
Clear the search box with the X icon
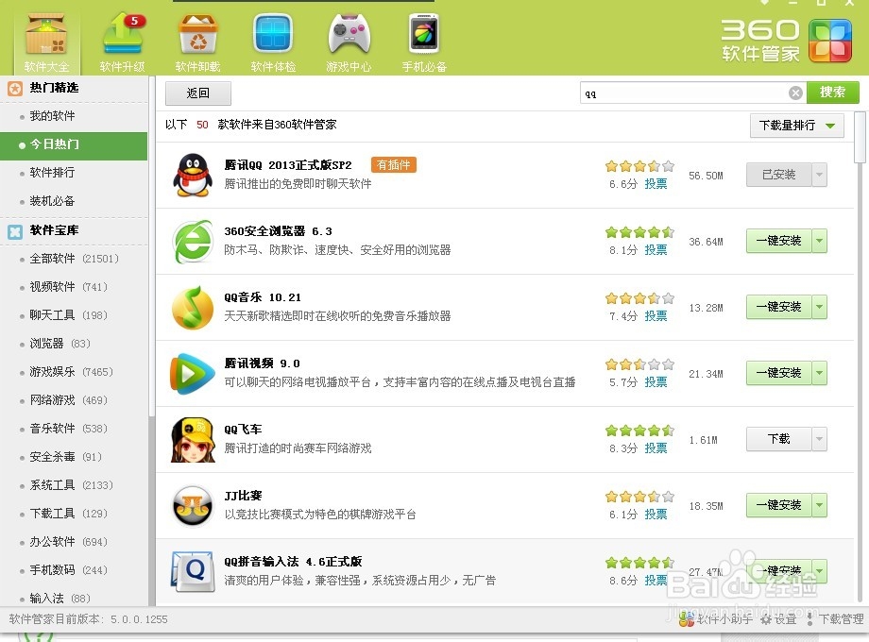(795, 93)
